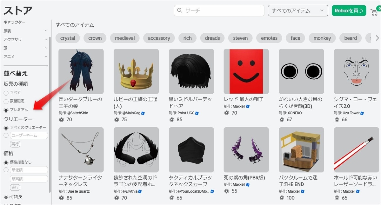Open black middle-part hair thumbnail
This screenshot has height=205, width=381.
(191, 71)
